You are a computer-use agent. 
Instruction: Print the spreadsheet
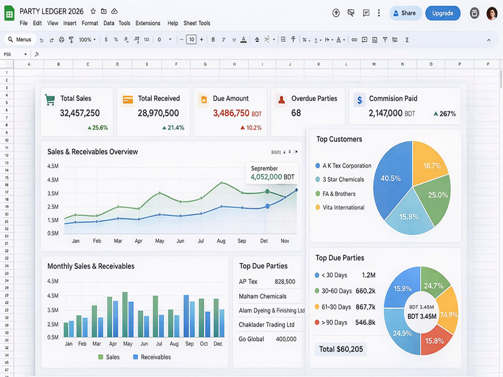pos(61,40)
